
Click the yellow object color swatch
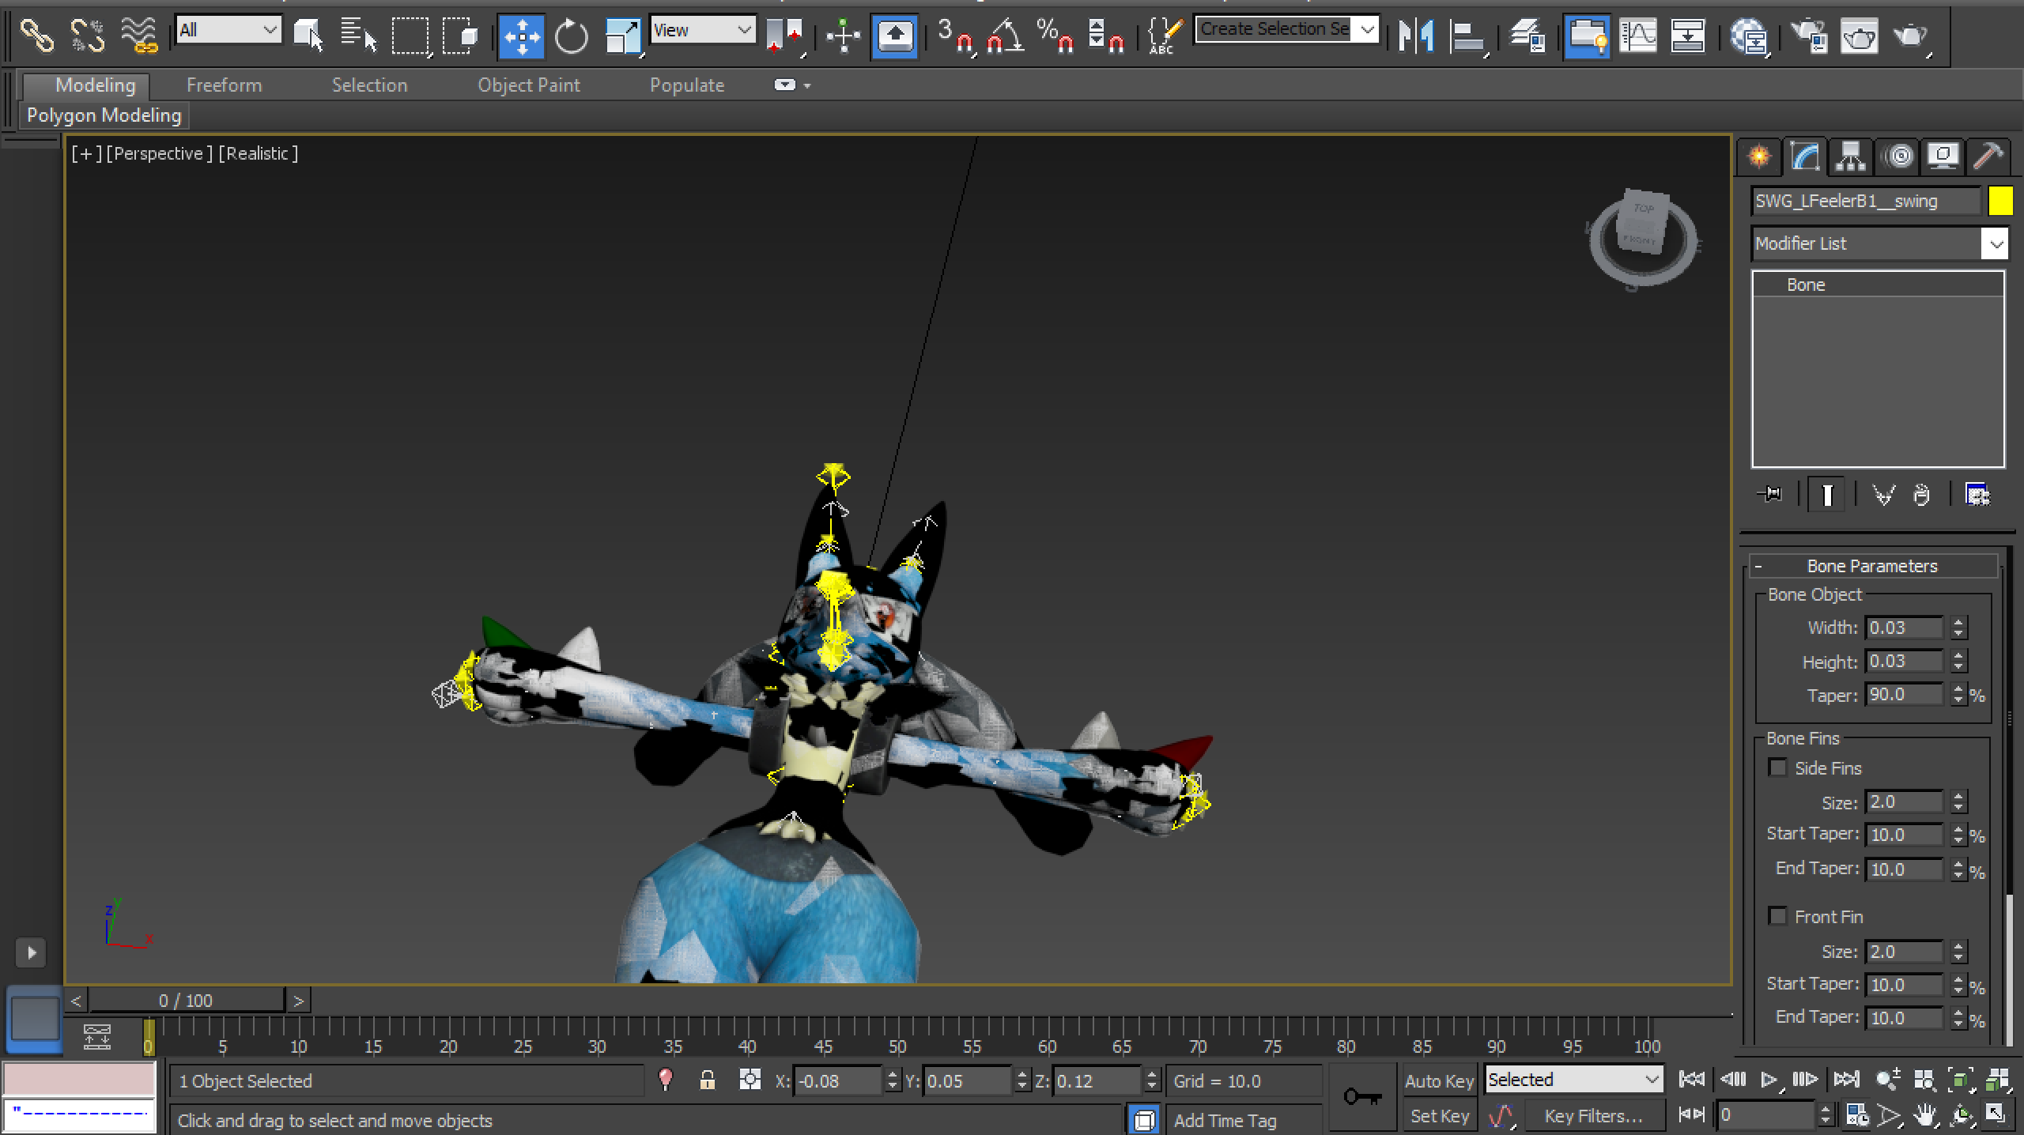[1999, 201]
